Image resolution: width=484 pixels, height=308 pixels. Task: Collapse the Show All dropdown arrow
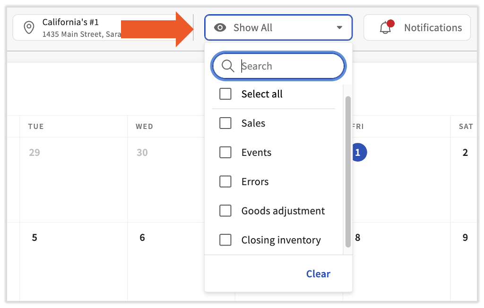(x=339, y=28)
